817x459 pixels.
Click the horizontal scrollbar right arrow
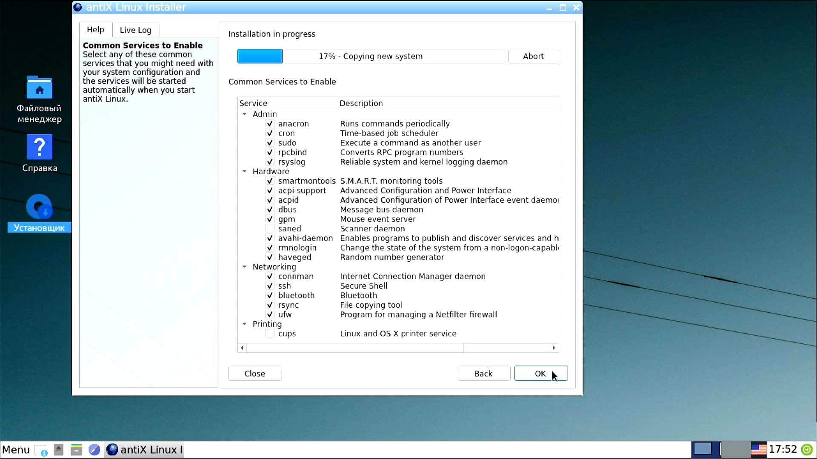(x=554, y=348)
